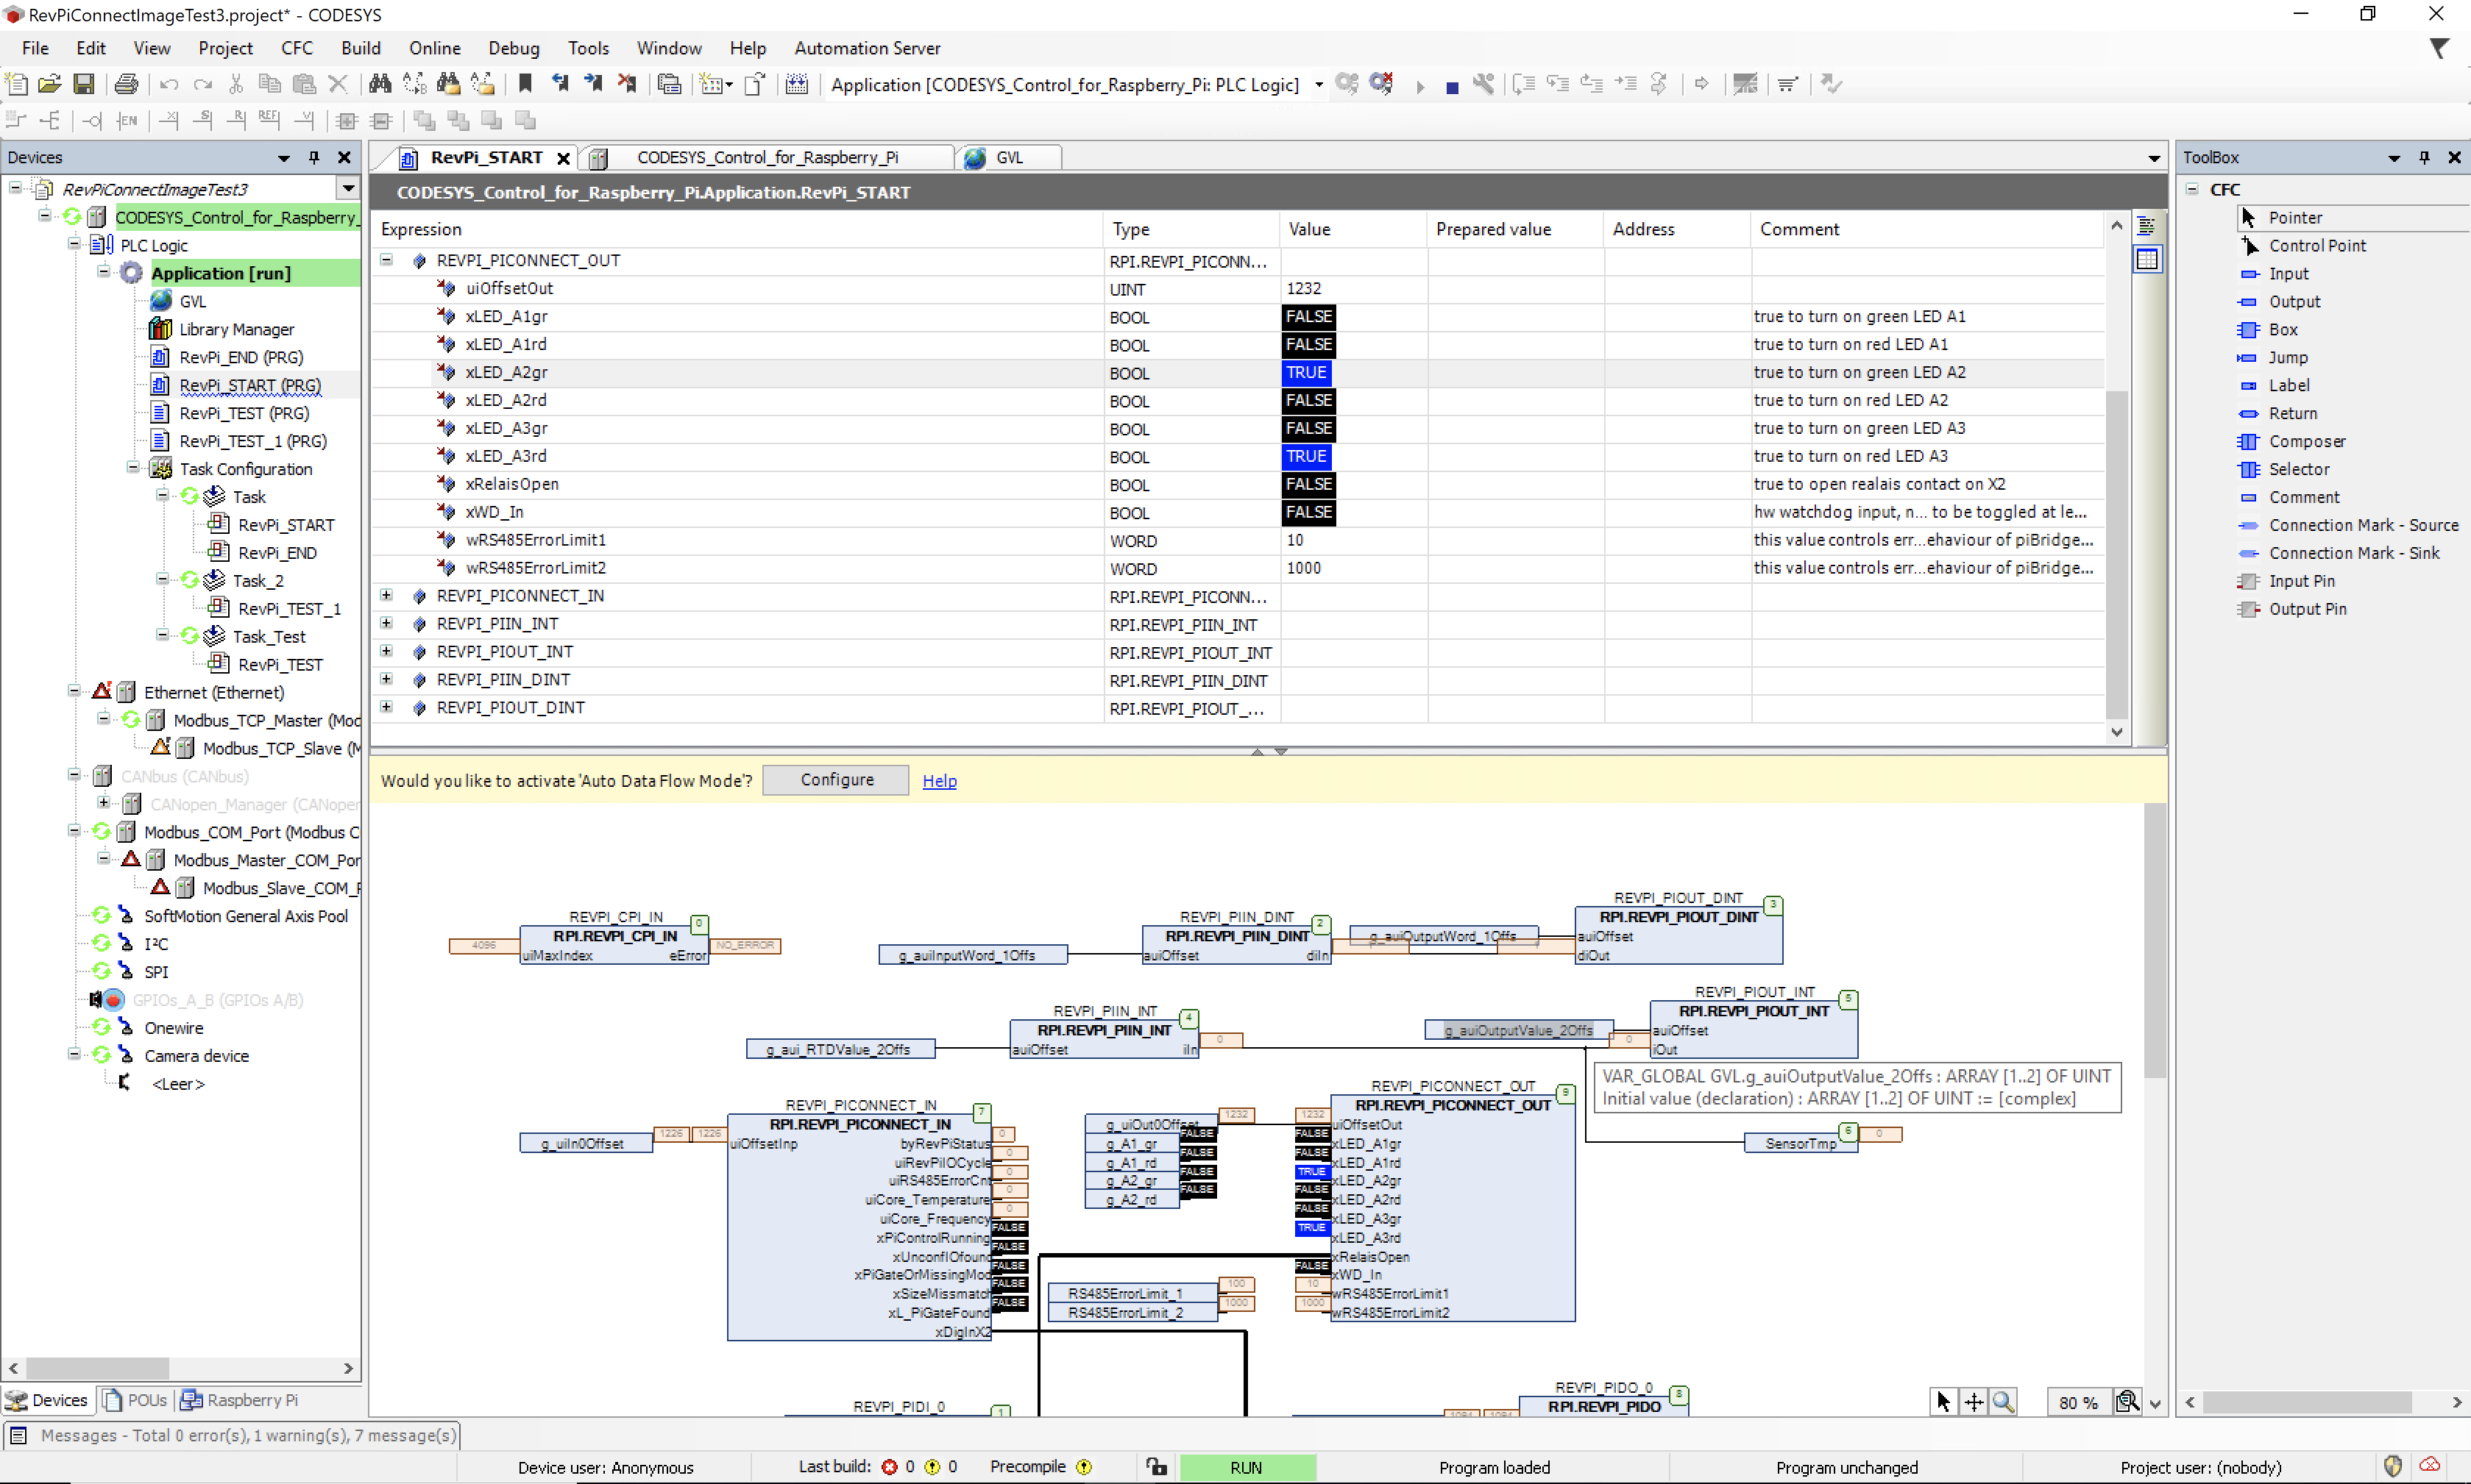Toggle Bookmark with the flag toolbar icon

(x=525, y=84)
